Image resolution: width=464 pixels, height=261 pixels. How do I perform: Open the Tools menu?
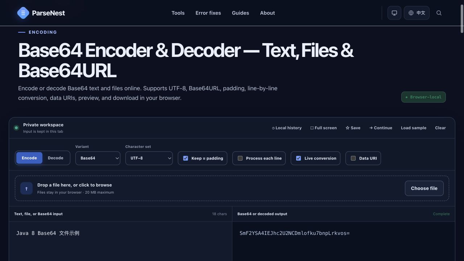[178, 13]
